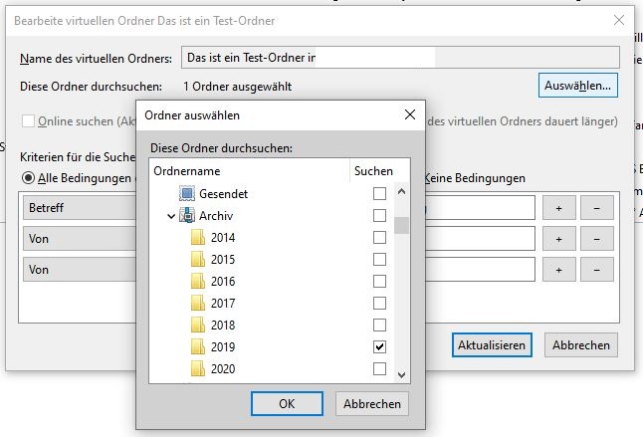643x437 pixels.
Task: Tick the search checkbox for 2017
Action: click(x=379, y=303)
